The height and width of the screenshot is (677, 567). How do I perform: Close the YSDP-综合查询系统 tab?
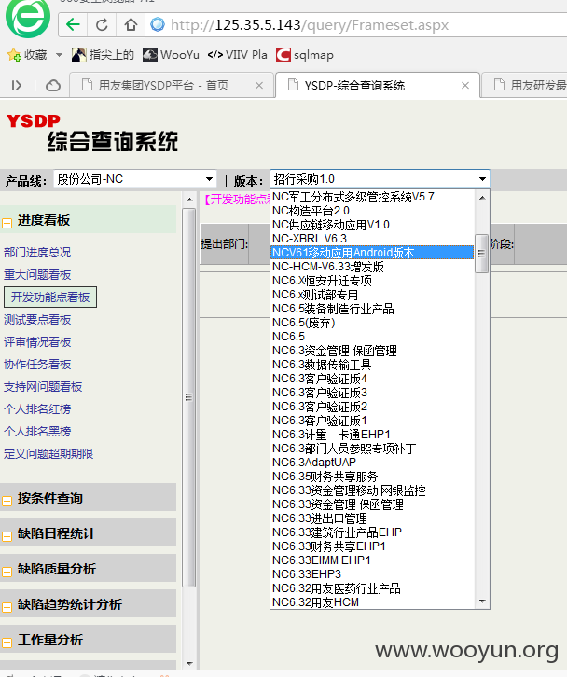click(x=465, y=86)
